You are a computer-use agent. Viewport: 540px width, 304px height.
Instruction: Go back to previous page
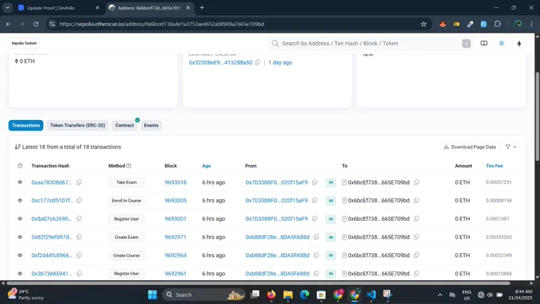coord(9,24)
